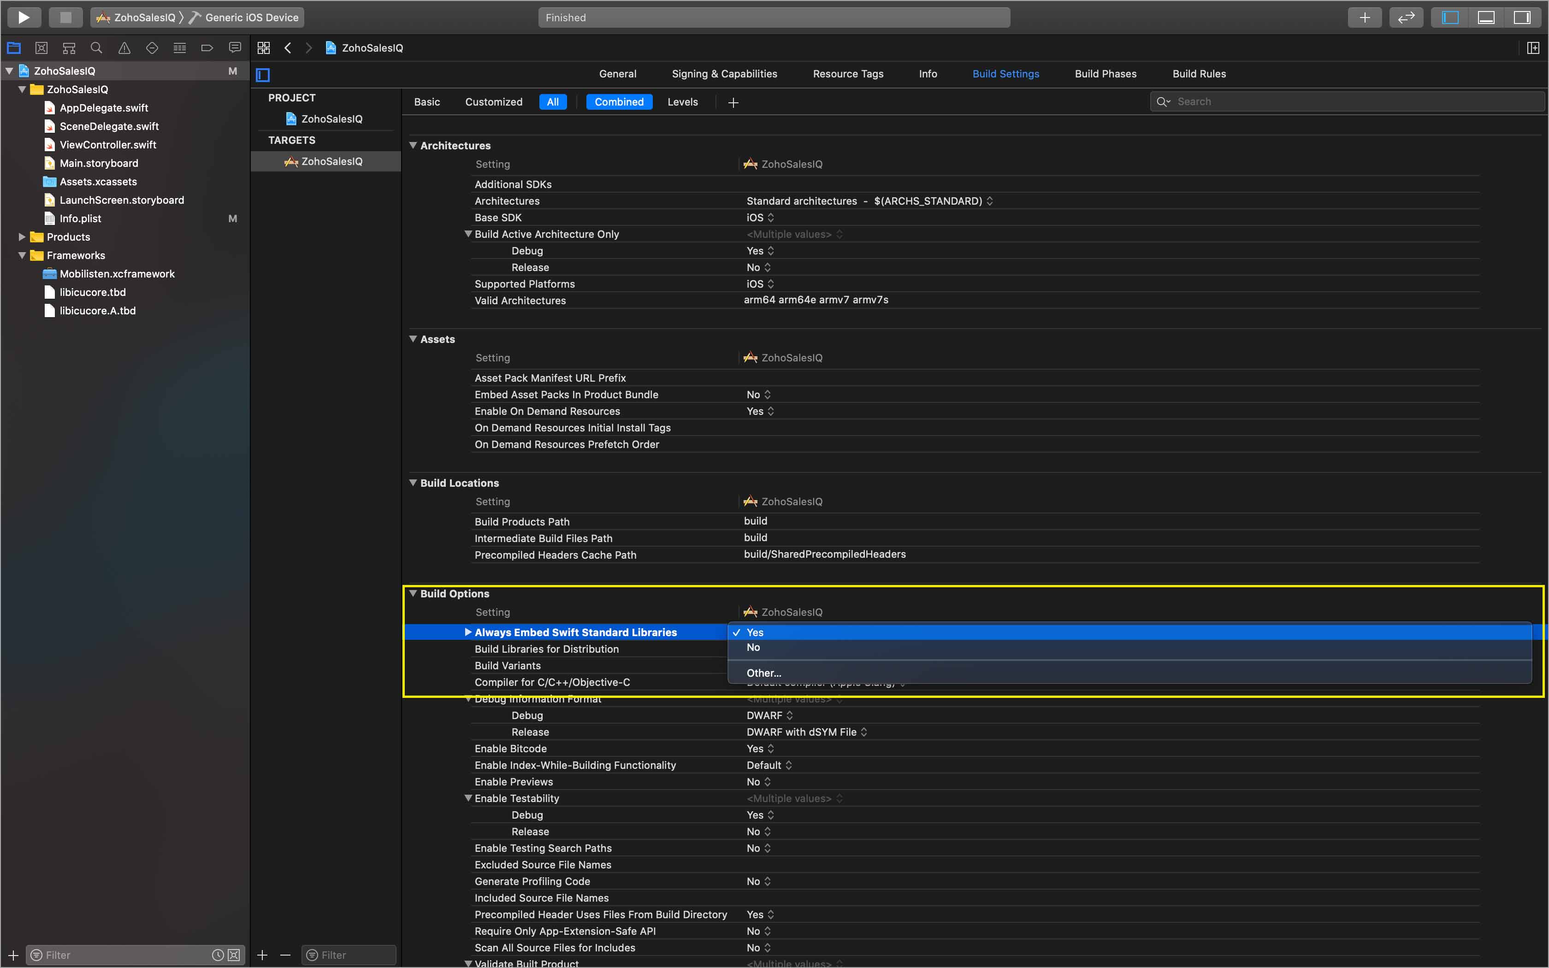Stop the running task button
The image size is (1549, 968).
click(x=65, y=18)
